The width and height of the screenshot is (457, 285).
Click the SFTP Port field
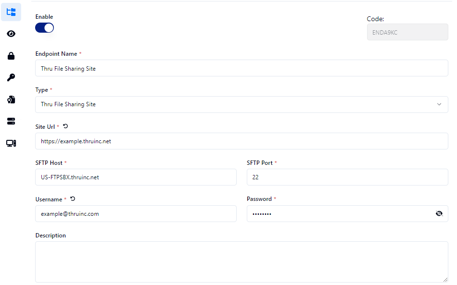[x=347, y=177]
